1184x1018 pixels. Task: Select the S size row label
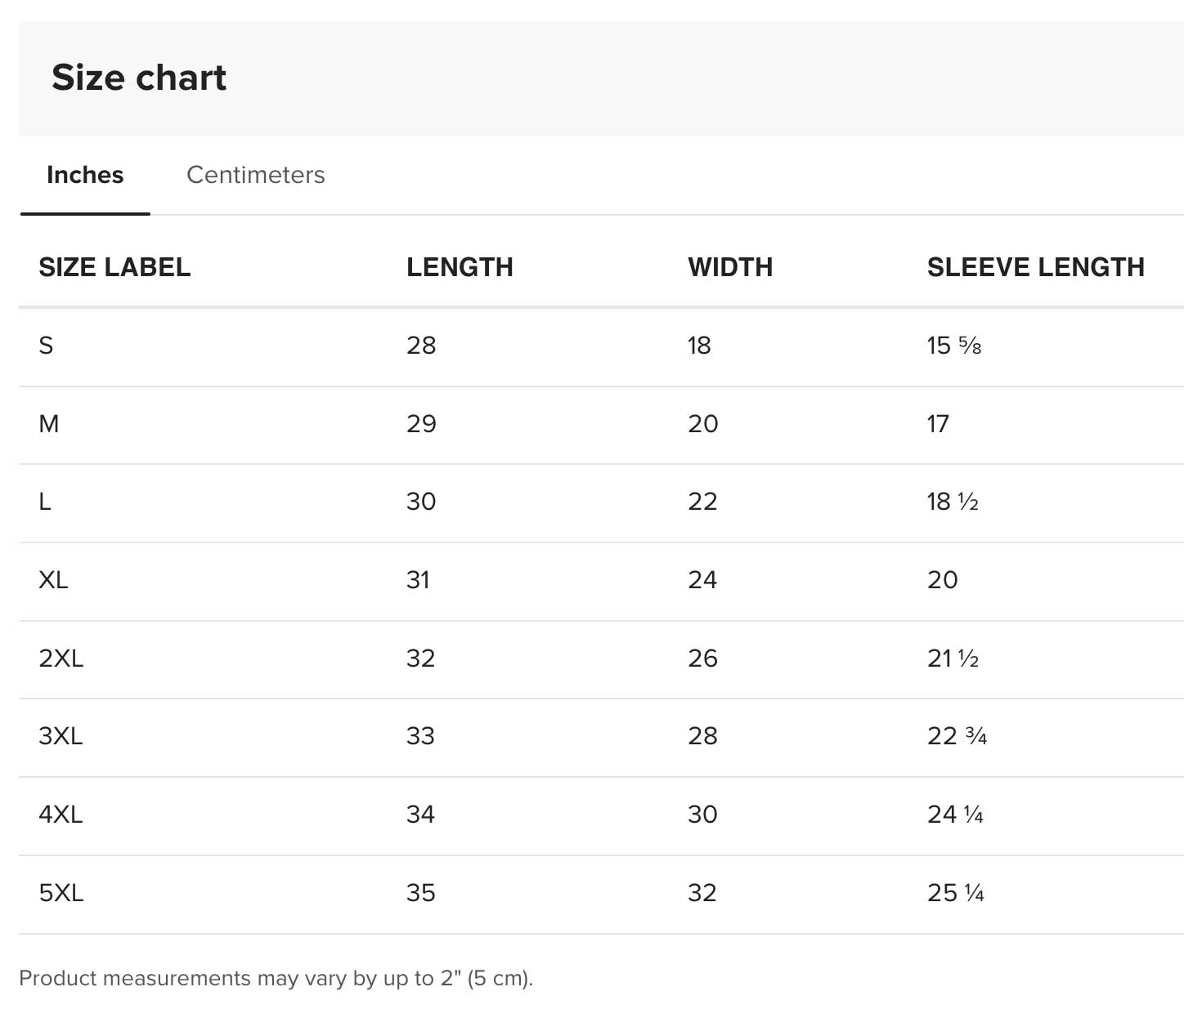(x=46, y=346)
